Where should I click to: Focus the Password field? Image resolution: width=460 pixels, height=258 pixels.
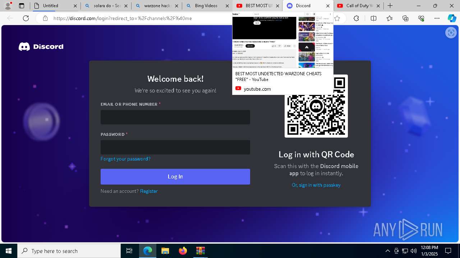pos(175,147)
